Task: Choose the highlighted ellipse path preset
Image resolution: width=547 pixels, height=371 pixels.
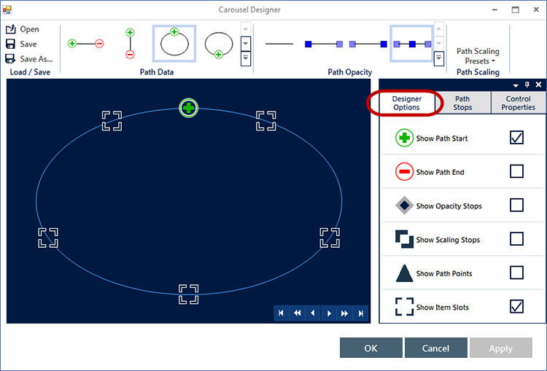Action: [174, 44]
